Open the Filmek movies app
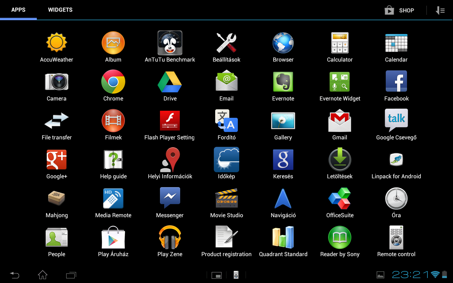 (113, 125)
